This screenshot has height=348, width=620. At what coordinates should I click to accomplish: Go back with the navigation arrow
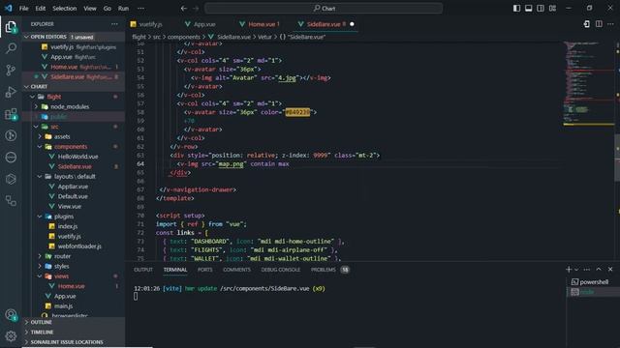(x=184, y=9)
